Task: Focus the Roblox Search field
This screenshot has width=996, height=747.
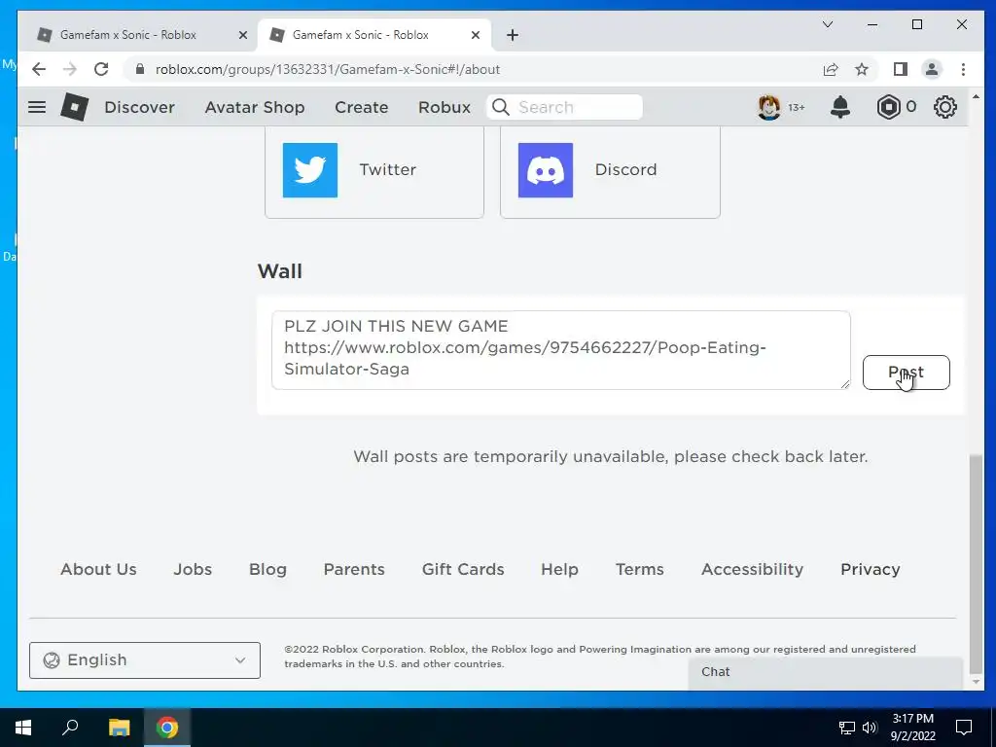Action: (x=565, y=107)
